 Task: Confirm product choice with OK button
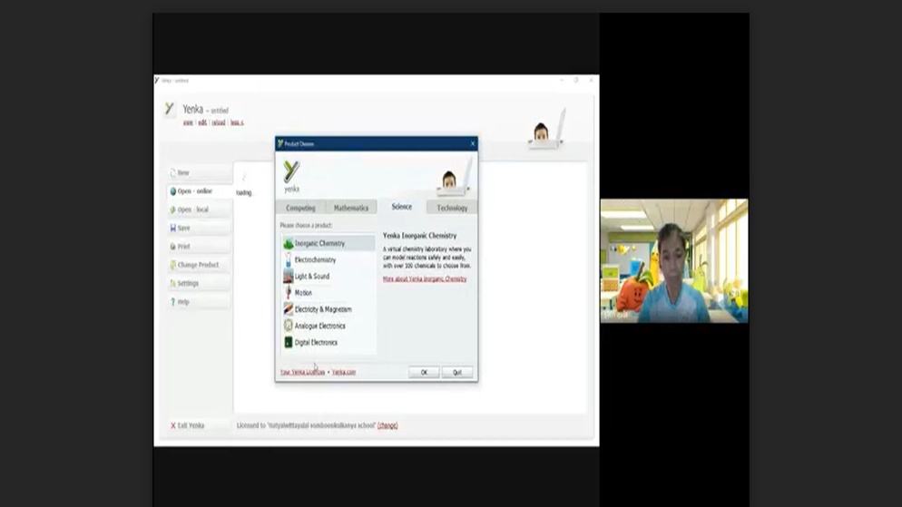click(424, 373)
